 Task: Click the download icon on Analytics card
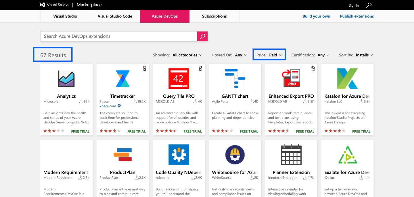[x=81, y=101]
